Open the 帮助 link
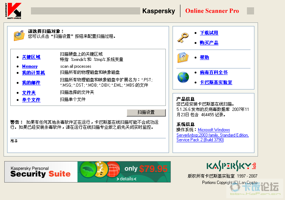285x200 pixels. pyautogui.click(x=205, y=57)
